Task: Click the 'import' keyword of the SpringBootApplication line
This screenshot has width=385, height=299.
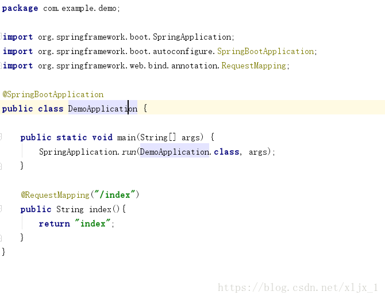Action: click(18, 52)
